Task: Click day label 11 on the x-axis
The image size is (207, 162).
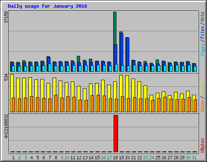Action: click(x=73, y=158)
